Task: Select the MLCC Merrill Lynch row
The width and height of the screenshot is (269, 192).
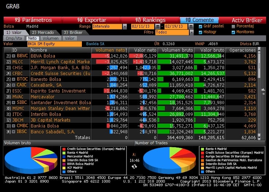Action: click(130, 62)
